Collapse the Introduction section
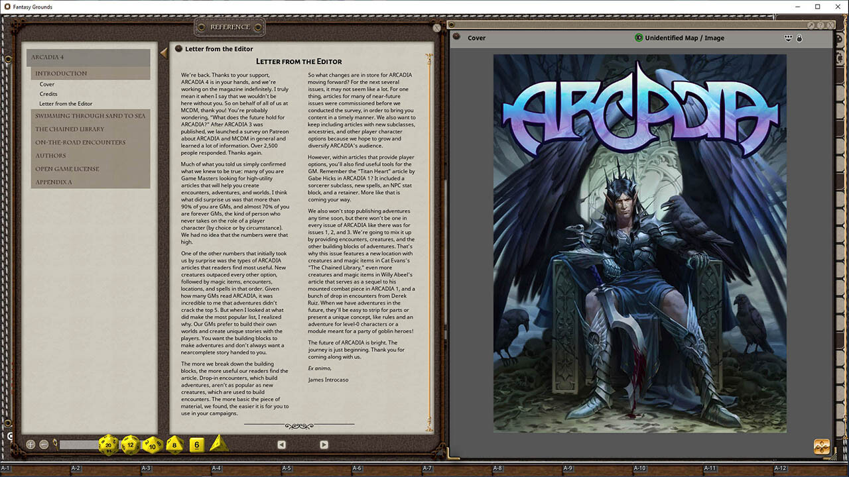This screenshot has height=477, width=849. click(61, 74)
